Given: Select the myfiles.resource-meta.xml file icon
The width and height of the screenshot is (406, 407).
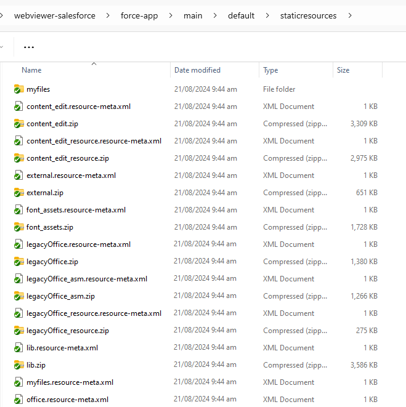Looking at the screenshot, I should pos(18,382).
